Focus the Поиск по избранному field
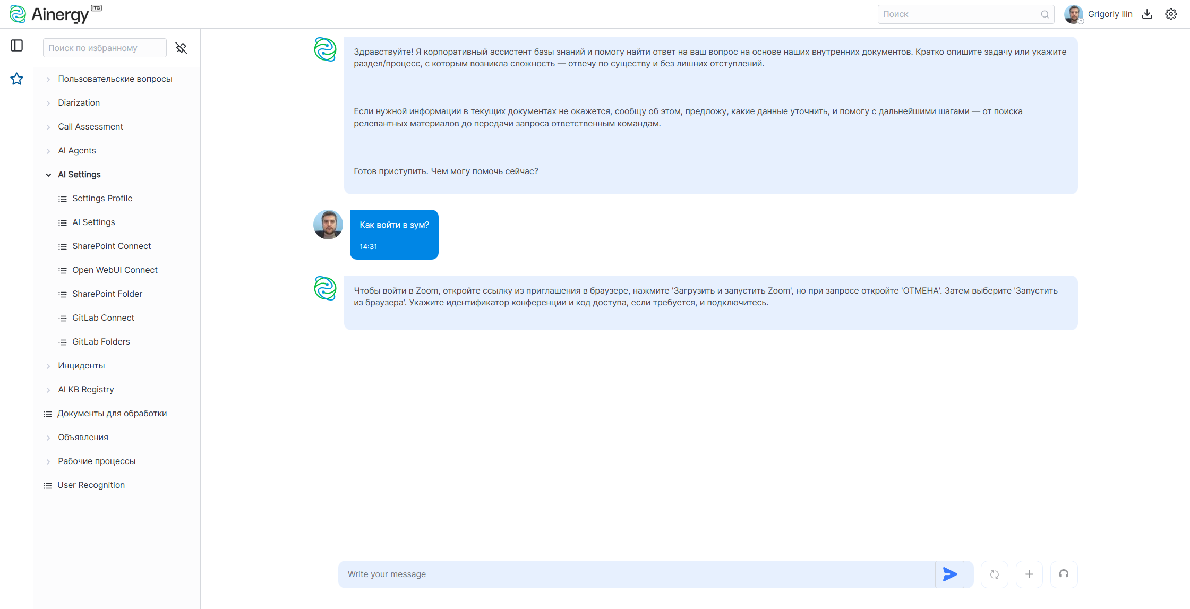The height and width of the screenshot is (609, 1190). pos(105,48)
